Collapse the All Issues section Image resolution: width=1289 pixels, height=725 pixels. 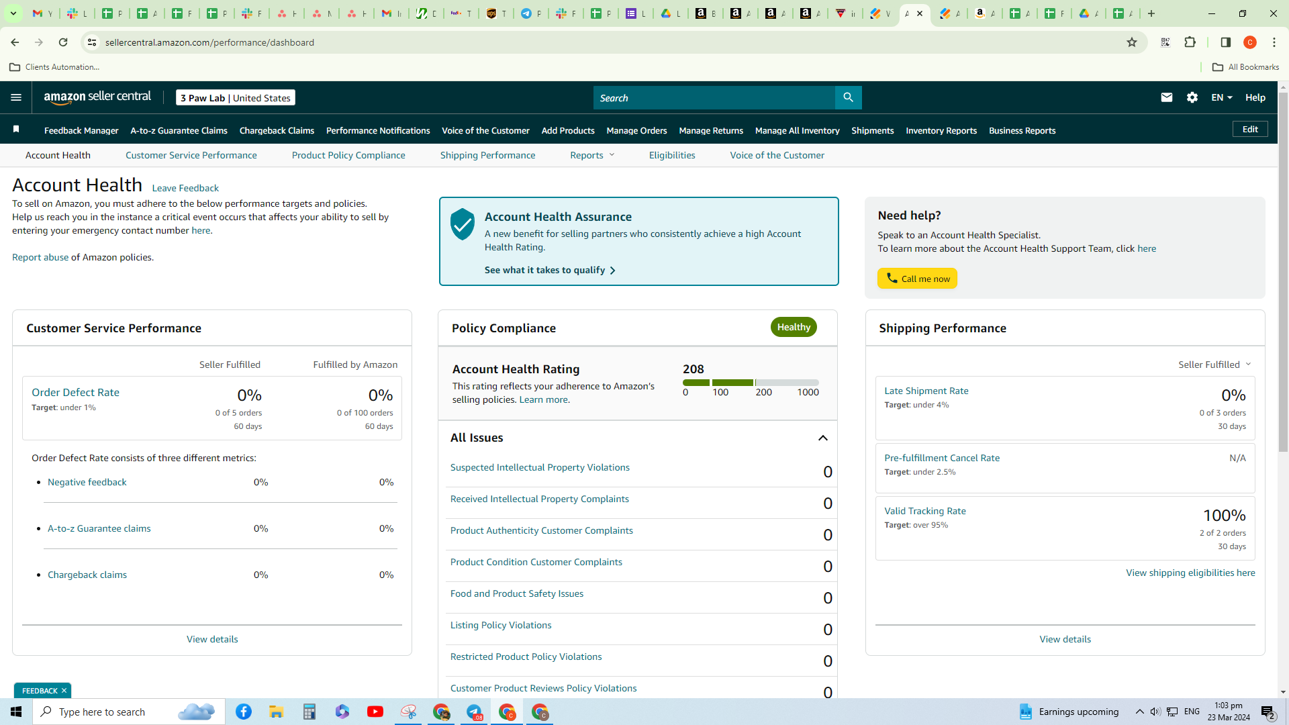(x=823, y=438)
